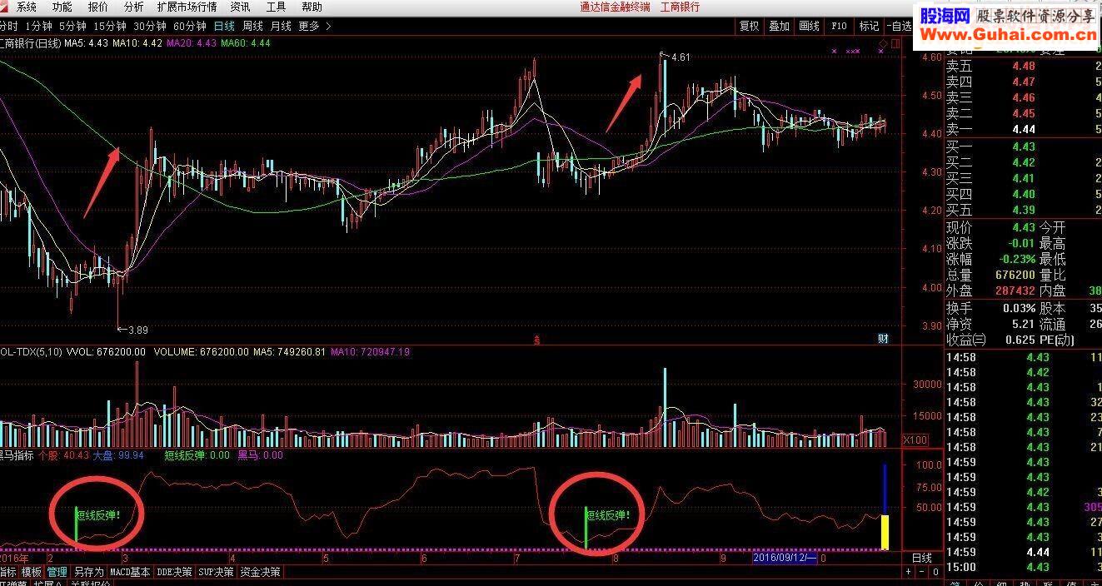
Task: Click the 复权 toolbar button
Action: tap(749, 26)
